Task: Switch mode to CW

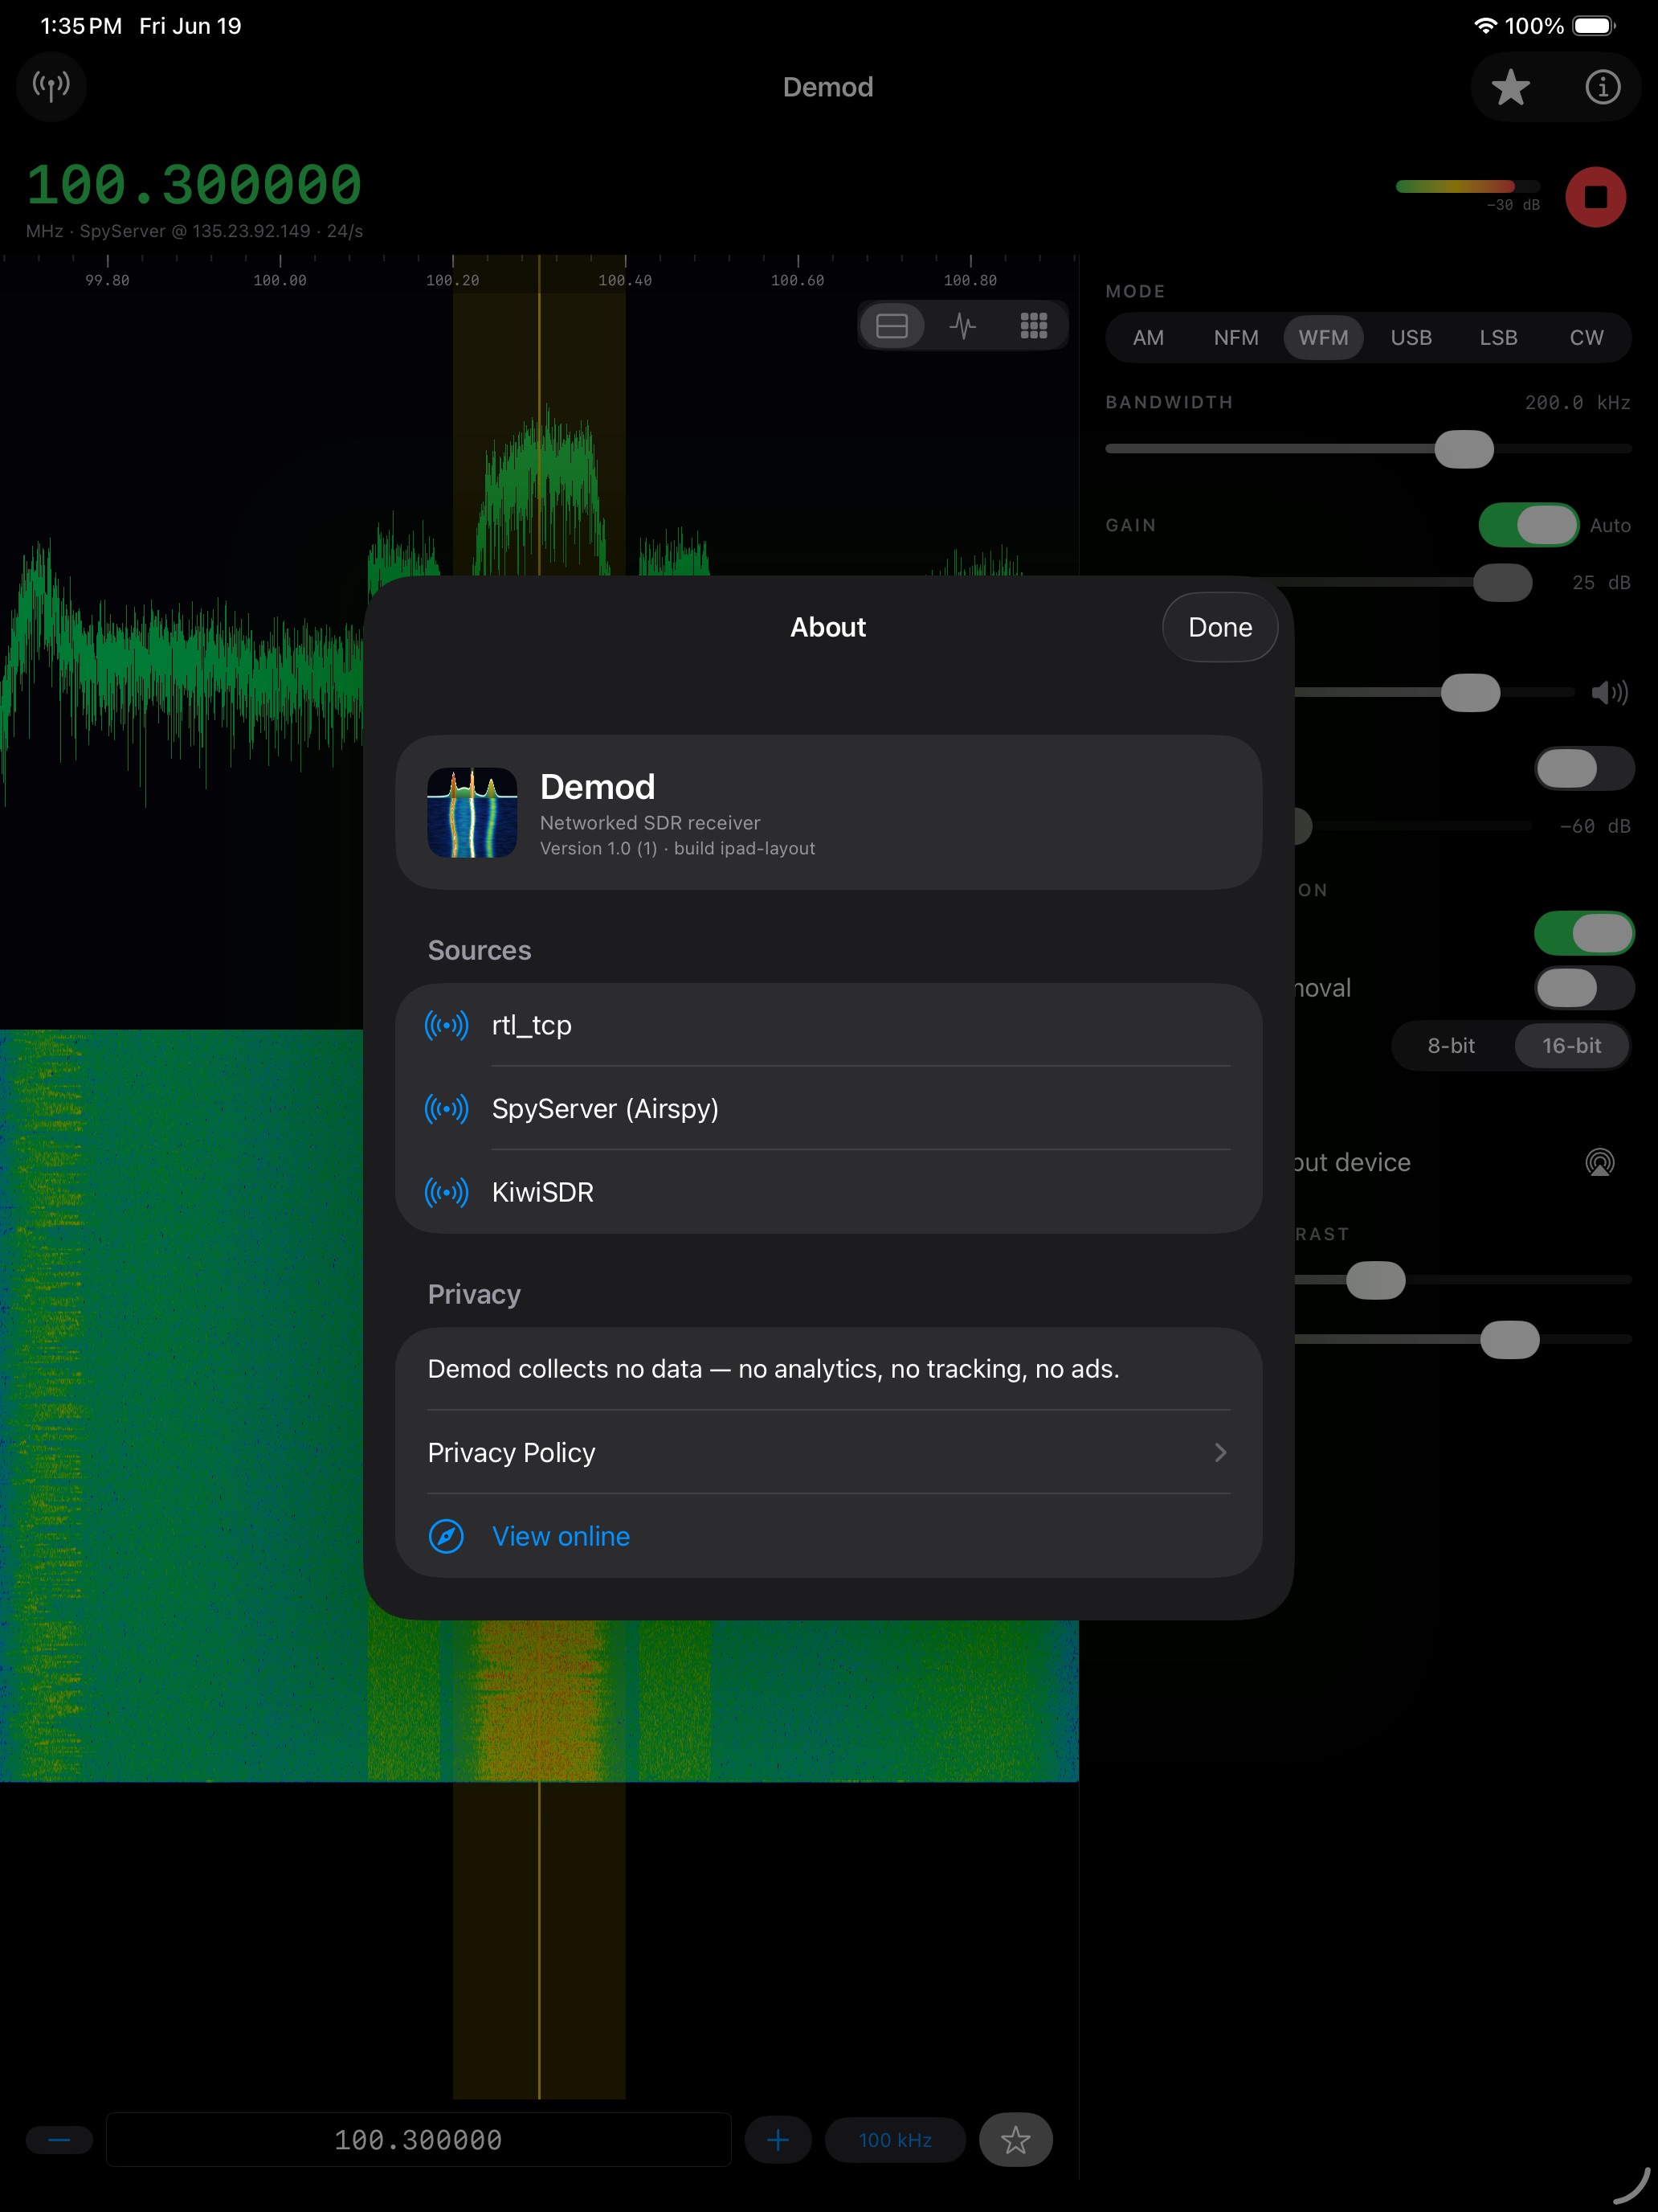Action: [1586, 337]
